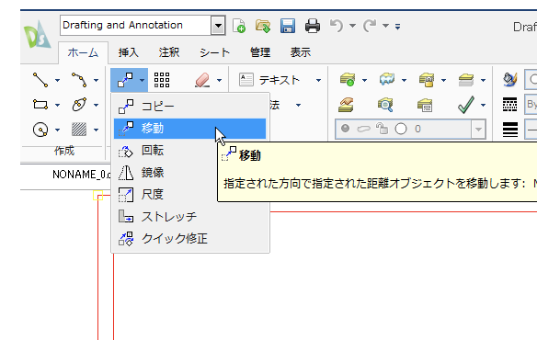537x340 pixels.
Task: Open the quick access toolbar customize arrow
Action: (397, 26)
